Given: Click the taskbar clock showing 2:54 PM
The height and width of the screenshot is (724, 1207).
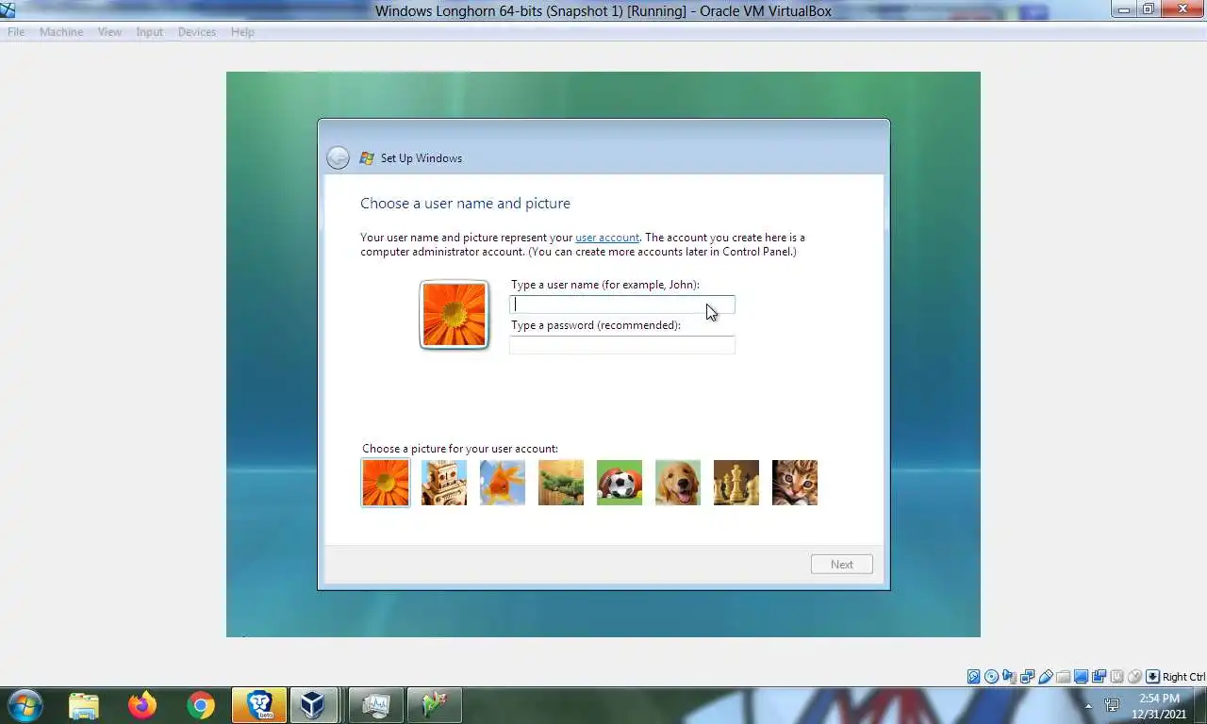Looking at the screenshot, I should (1159, 706).
